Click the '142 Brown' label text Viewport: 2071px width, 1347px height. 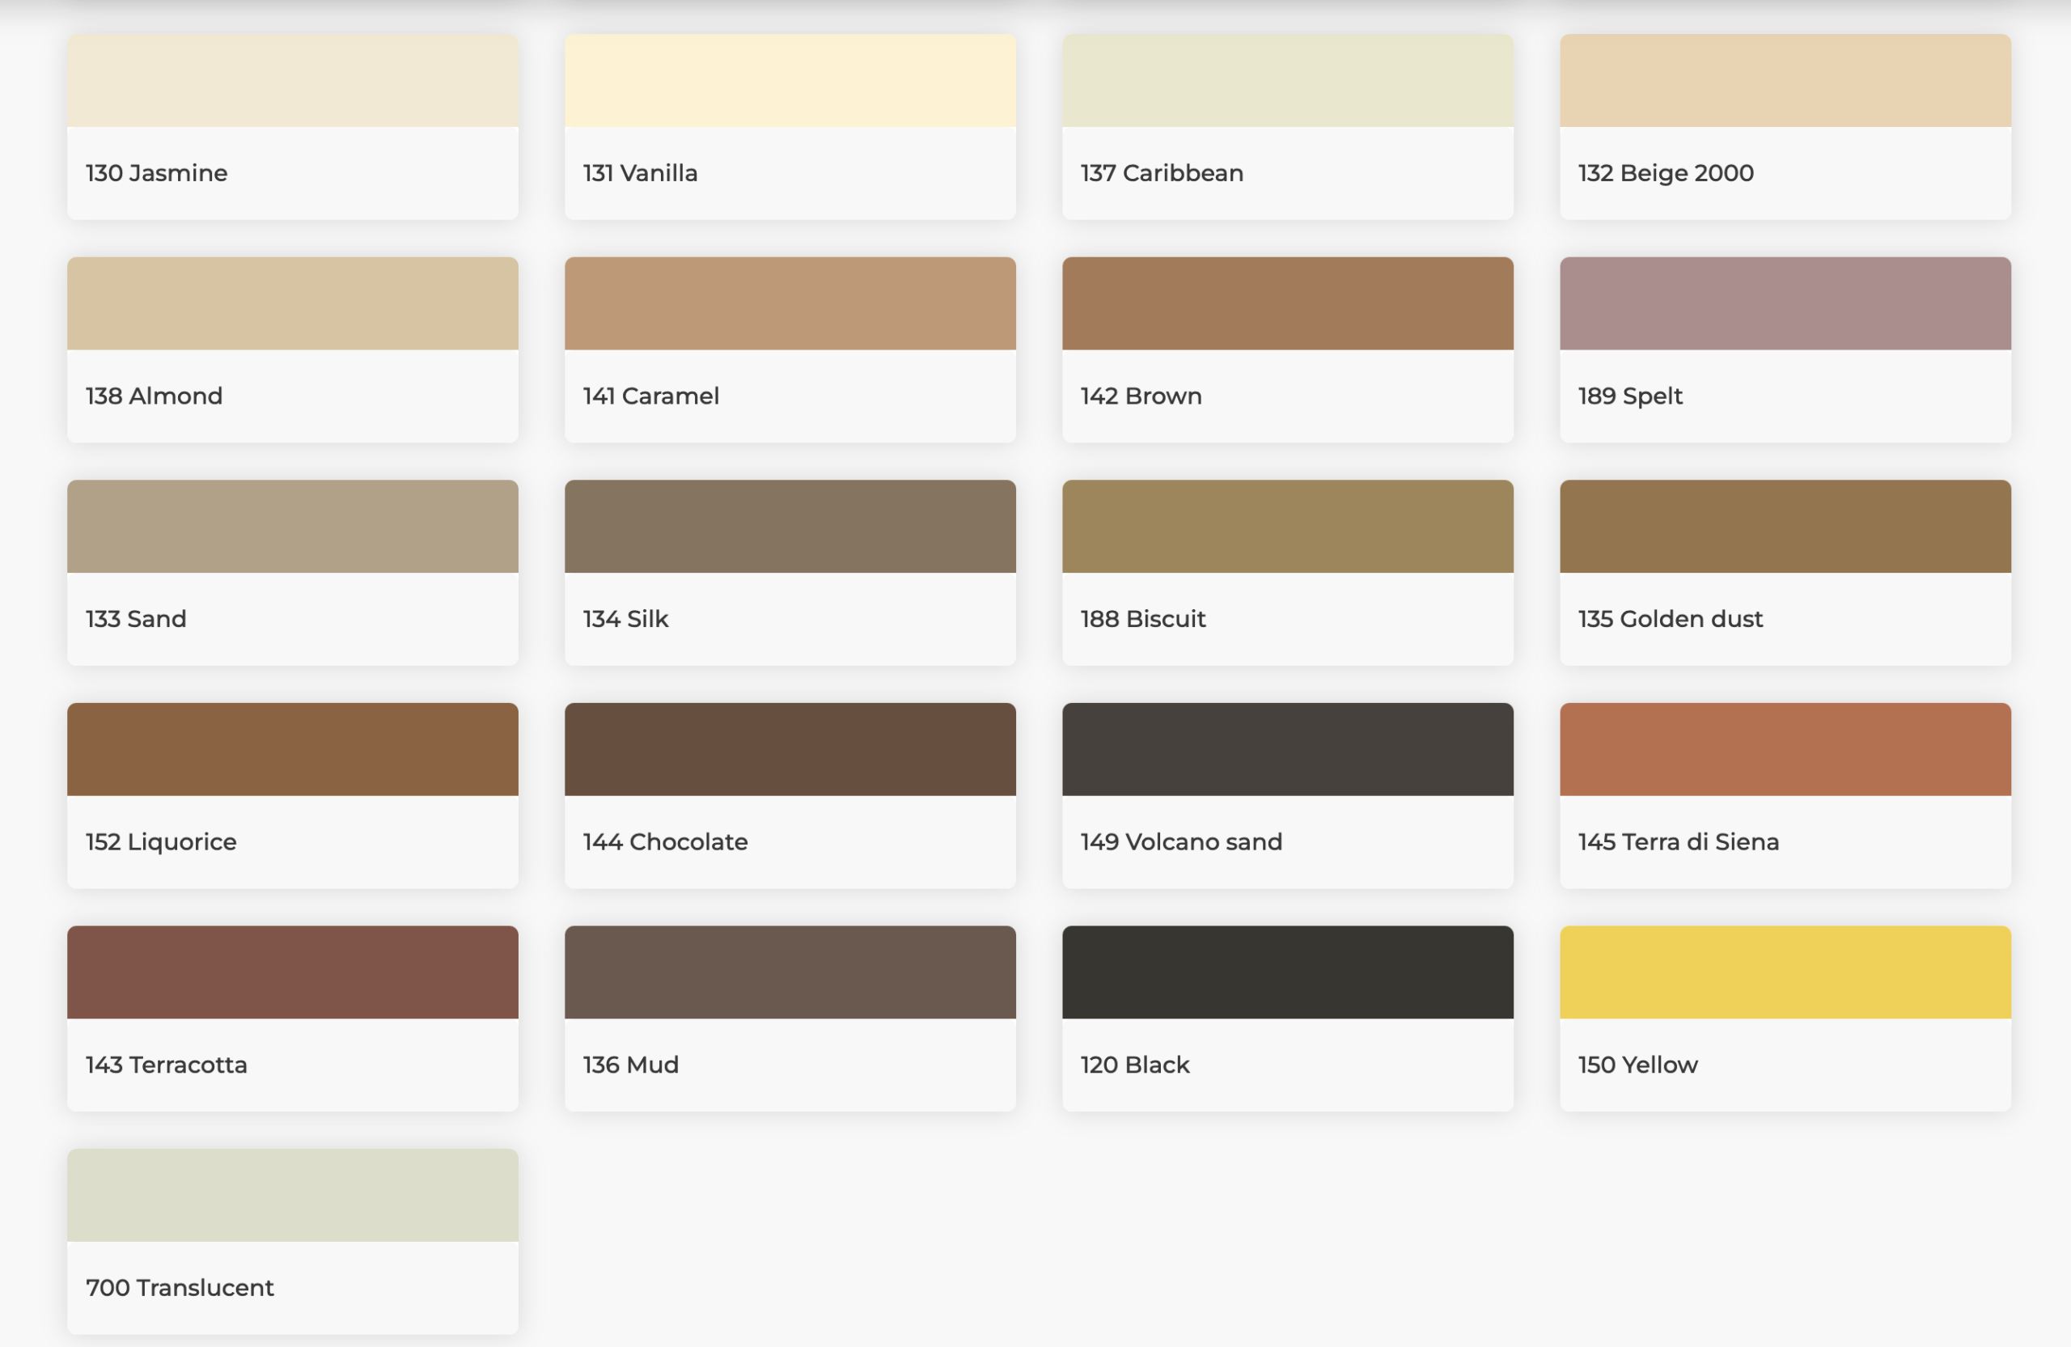point(1141,396)
